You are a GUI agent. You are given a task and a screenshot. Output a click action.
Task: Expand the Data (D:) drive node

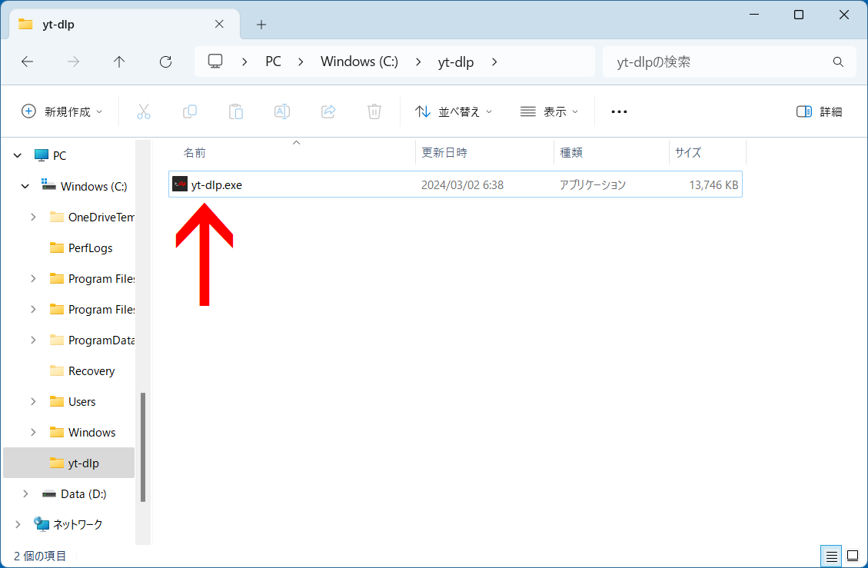point(25,493)
